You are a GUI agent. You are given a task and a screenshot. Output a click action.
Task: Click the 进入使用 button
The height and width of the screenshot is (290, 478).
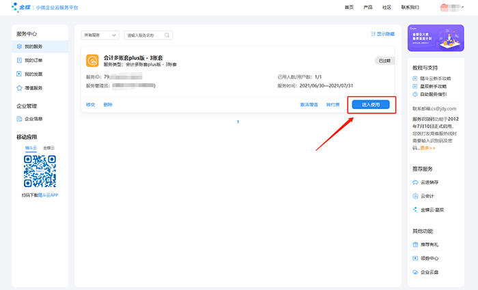pyautogui.click(x=371, y=104)
